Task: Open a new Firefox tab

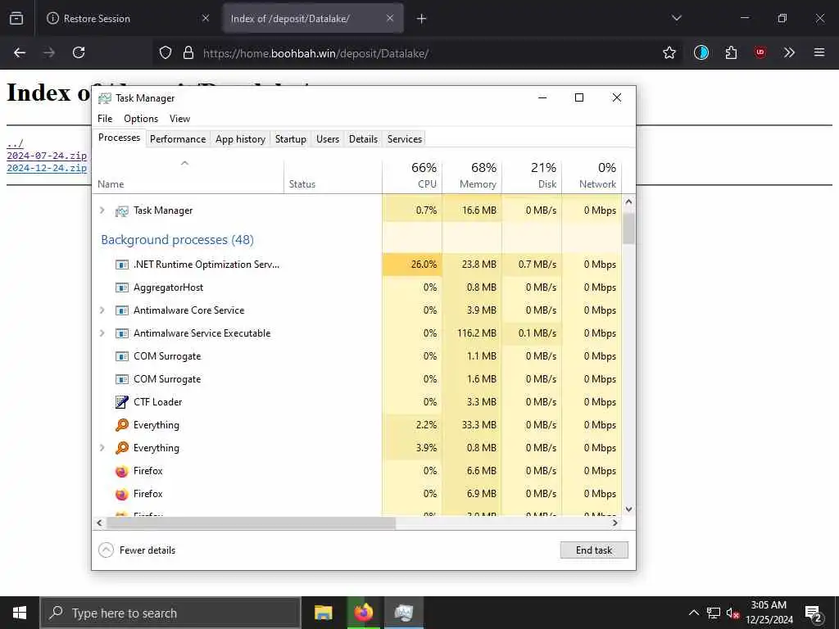Action: 422,19
